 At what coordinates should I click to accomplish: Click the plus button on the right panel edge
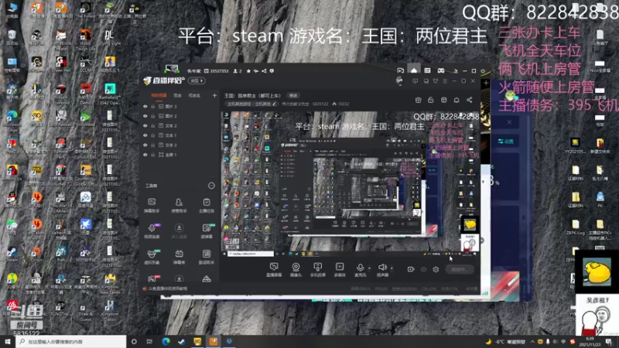pyautogui.click(x=486, y=84)
